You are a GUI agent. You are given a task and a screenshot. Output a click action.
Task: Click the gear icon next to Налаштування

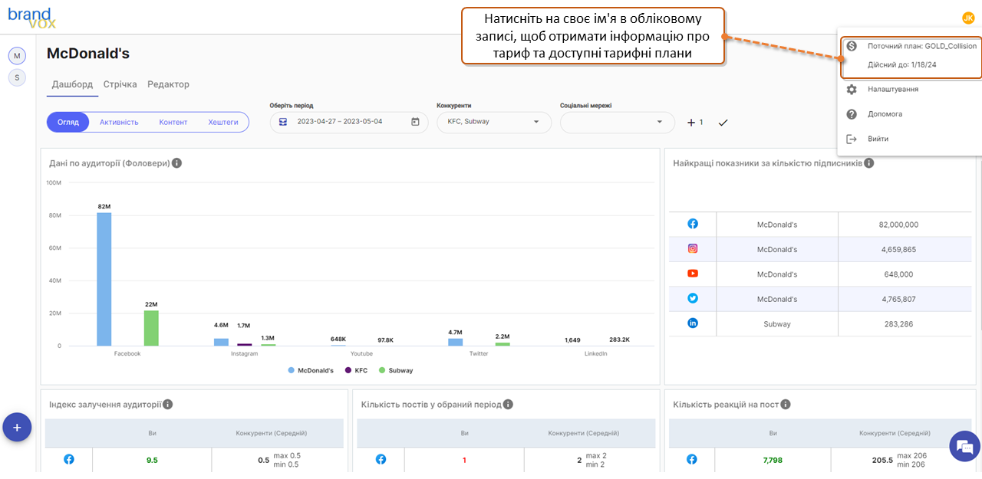tap(852, 90)
